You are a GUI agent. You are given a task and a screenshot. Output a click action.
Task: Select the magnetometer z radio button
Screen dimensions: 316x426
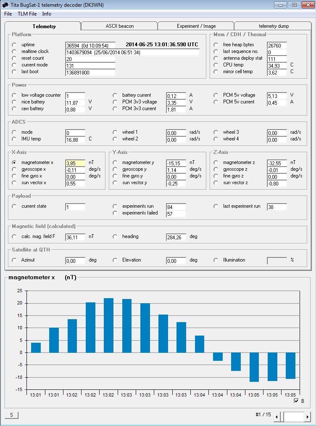coord(216,163)
